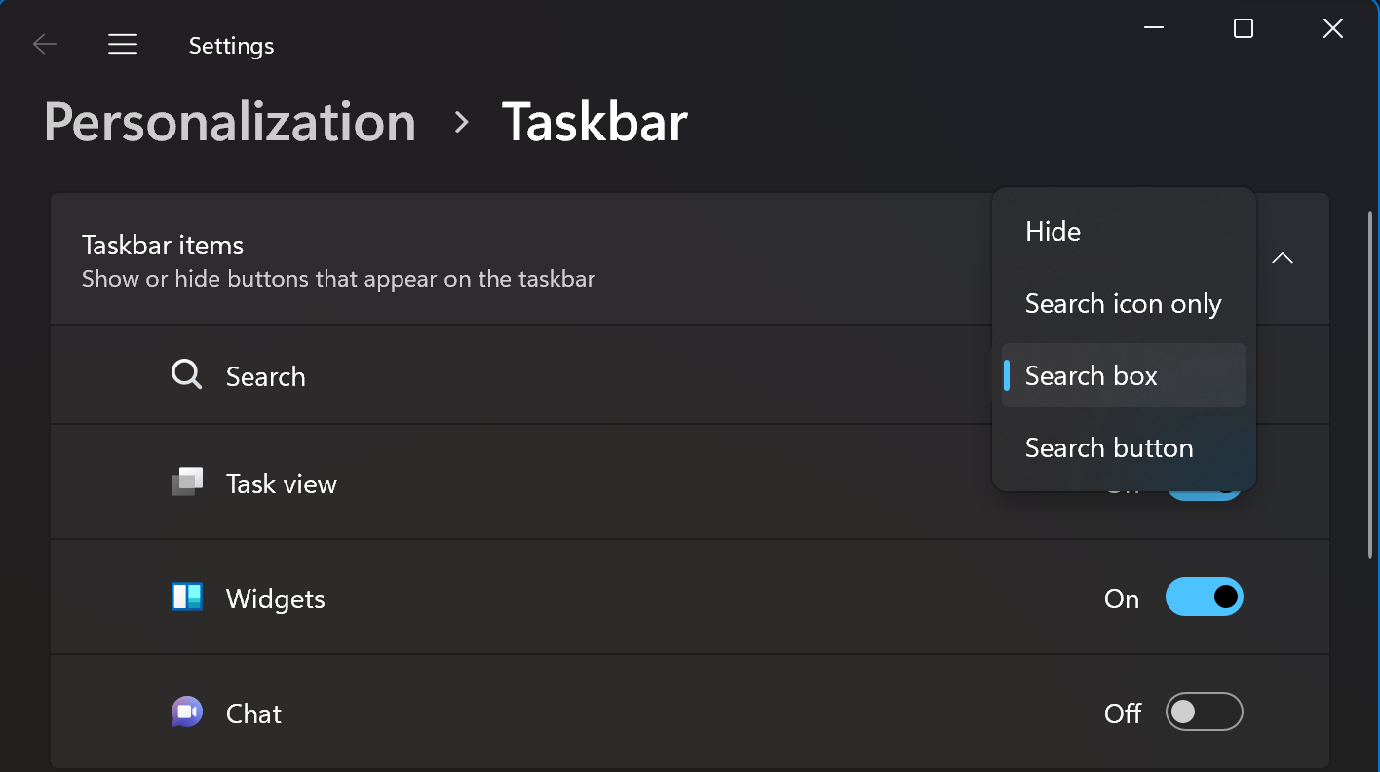Go to Personalization breadcrumb

[230, 122]
